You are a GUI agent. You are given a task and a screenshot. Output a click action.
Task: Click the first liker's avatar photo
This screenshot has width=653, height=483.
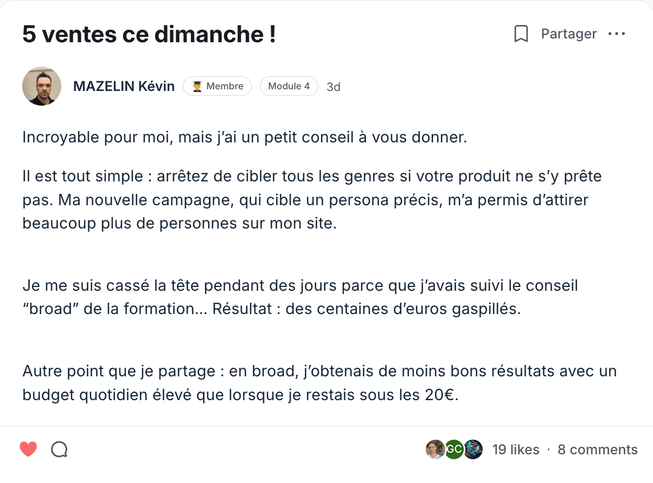435,449
